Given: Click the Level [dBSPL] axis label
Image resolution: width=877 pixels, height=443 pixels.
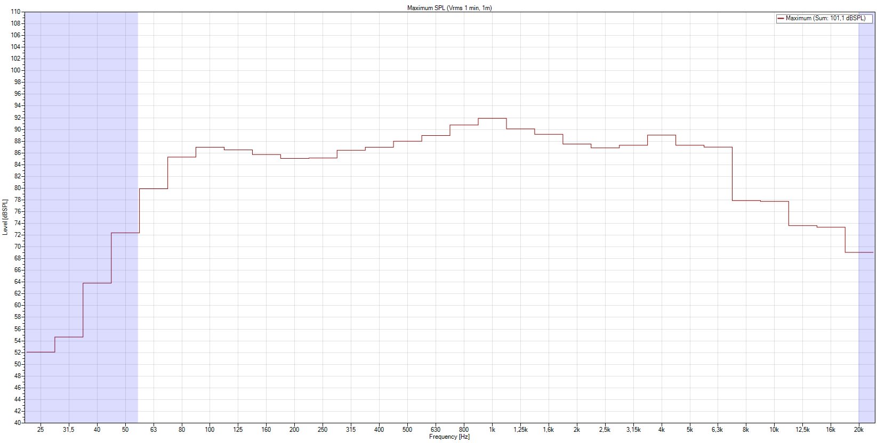Looking at the screenshot, I should click(5, 217).
